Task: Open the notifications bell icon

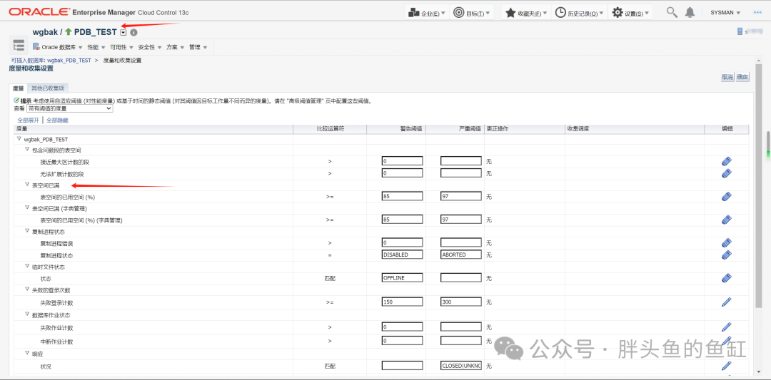Action: coord(690,13)
